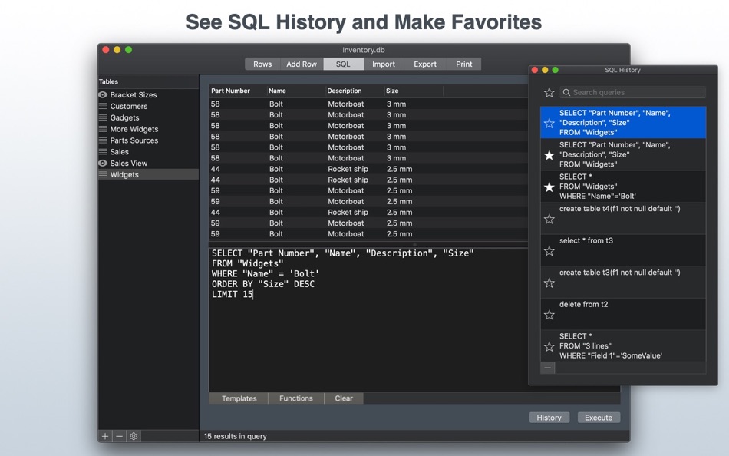Star the create table t3 query
The width and height of the screenshot is (729, 456).
(x=549, y=283)
